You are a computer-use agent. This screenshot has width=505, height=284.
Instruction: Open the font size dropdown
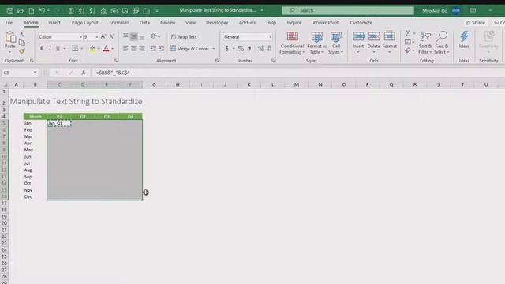coord(96,37)
